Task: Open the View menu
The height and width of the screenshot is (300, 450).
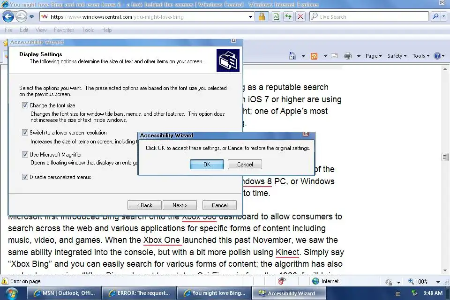Action: (41, 30)
